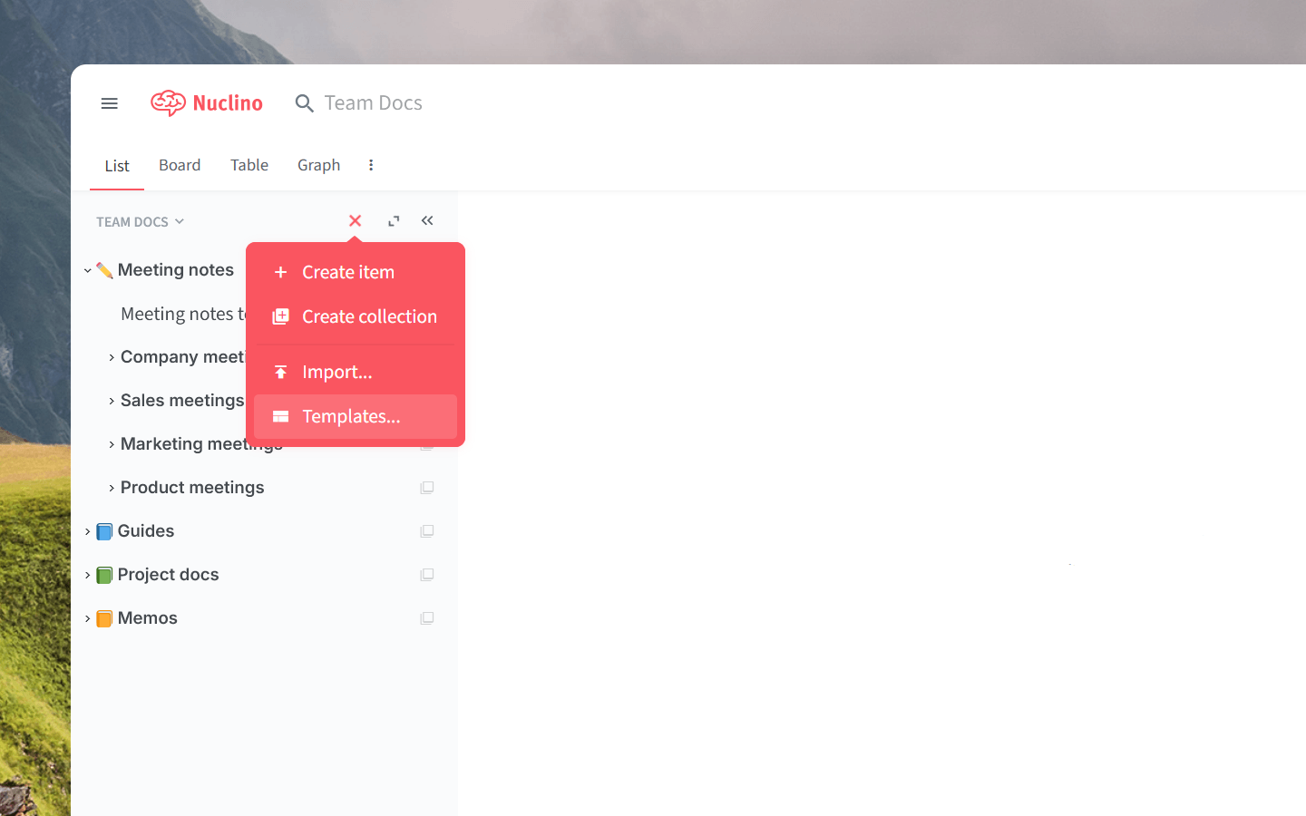This screenshot has height=816, width=1306.
Task: Click the red X to close the create menu
Action: pyautogui.click(x=355, y=220)
